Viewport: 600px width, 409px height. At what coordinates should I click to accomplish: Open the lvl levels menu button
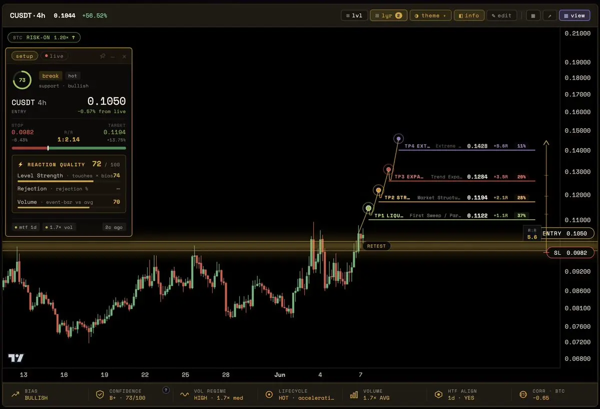pos(354,16)
